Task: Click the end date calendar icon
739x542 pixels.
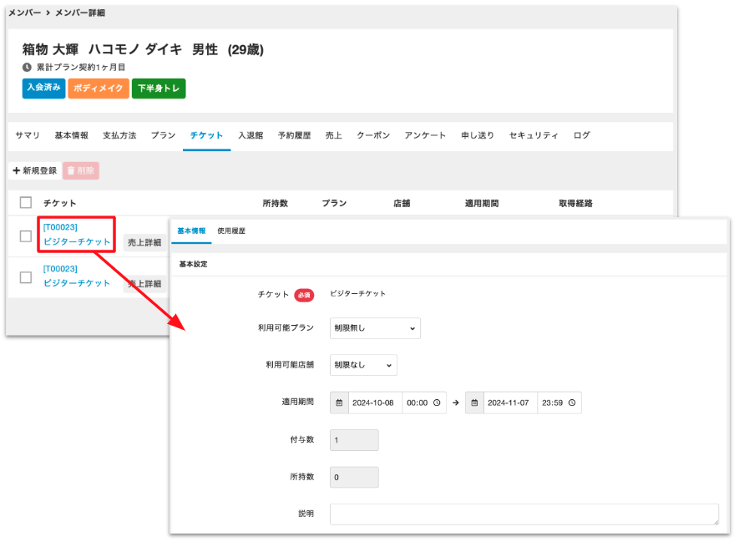Action: [x=474, y=403]
